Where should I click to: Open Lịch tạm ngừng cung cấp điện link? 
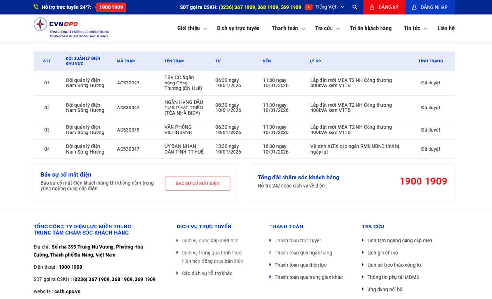pyautogui.click(x=399, y=240)
